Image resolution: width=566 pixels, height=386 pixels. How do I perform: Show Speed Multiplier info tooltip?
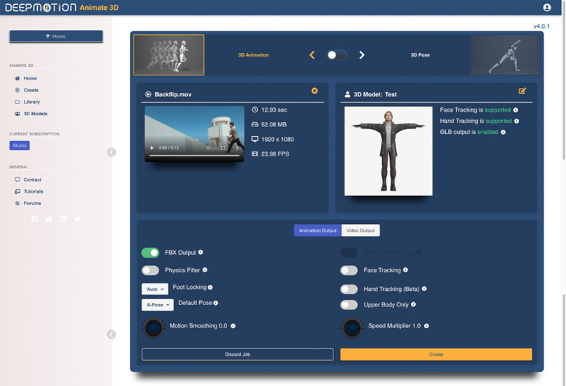click(426, 326)
